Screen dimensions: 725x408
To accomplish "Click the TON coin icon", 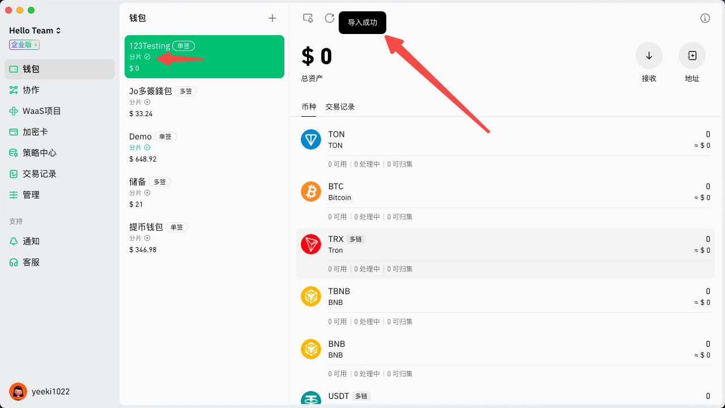I will point(311,139).
